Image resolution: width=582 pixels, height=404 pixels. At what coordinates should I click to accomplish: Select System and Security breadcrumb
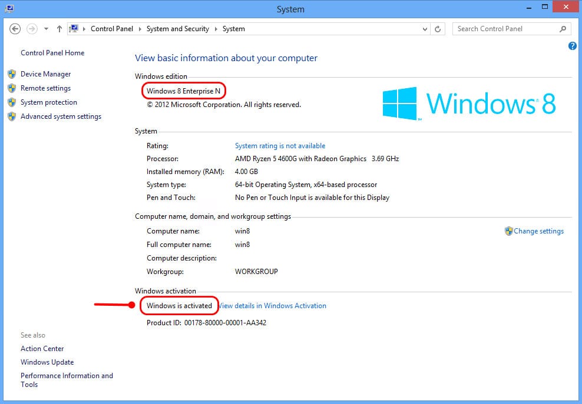click(x=177, y=29)
